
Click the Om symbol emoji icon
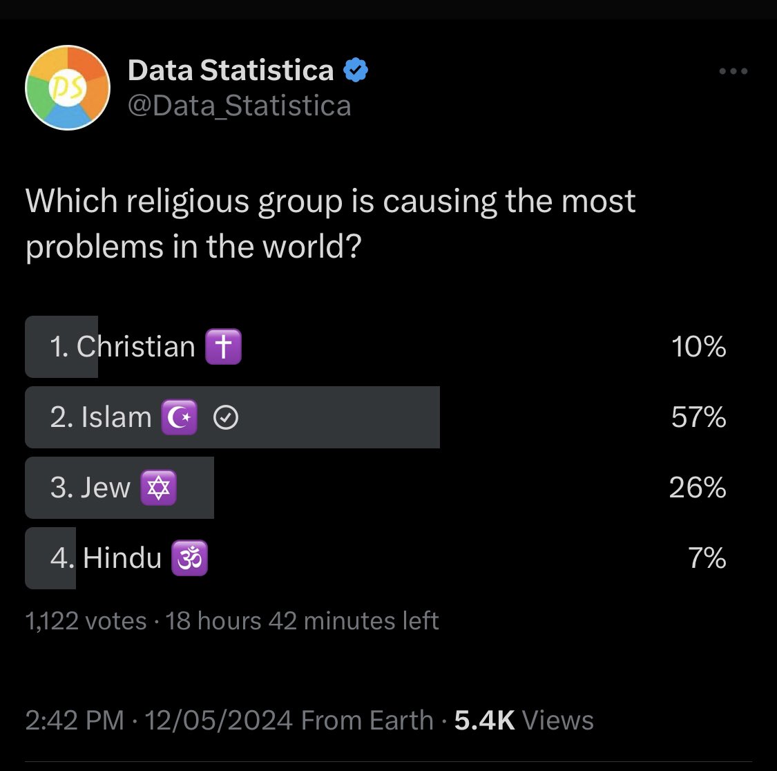pyautogui.click(x=189, y=558)
